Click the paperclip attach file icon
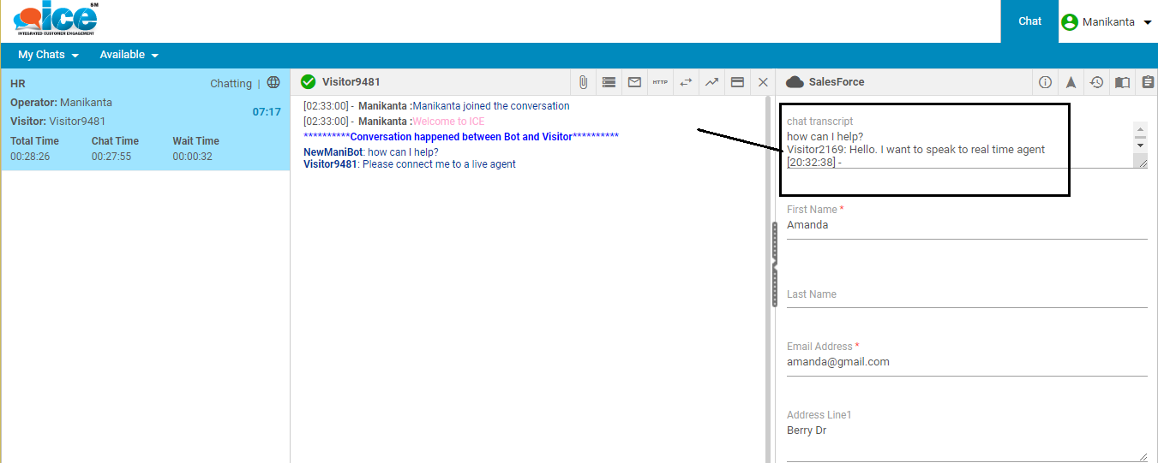Viewport: 1158px width, 463px height. coord(583,82)
